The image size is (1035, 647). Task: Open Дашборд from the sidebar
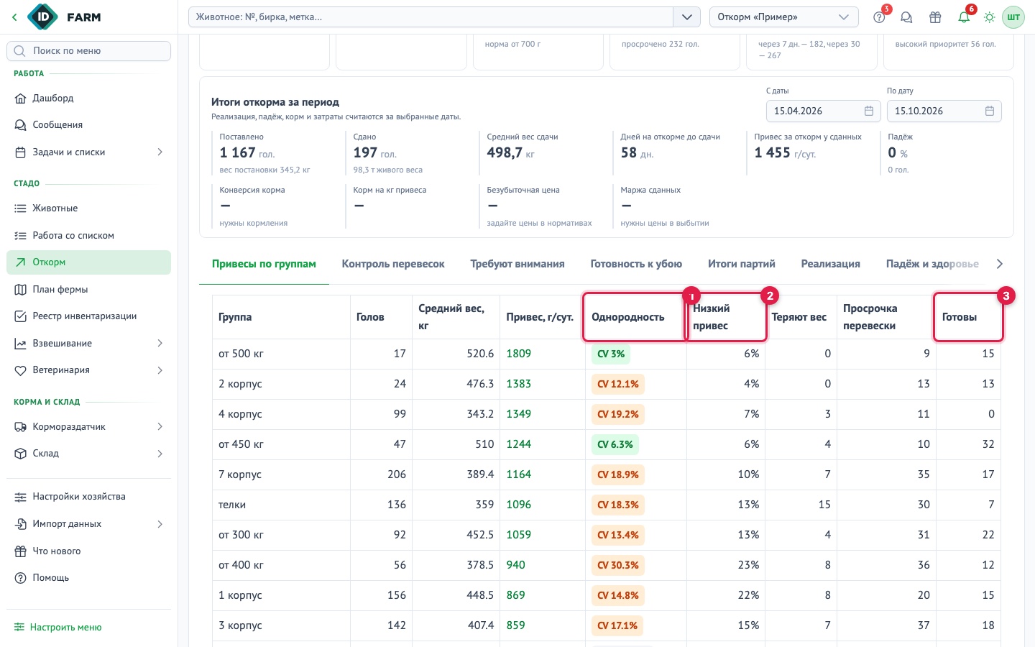(x=88, y=98)
